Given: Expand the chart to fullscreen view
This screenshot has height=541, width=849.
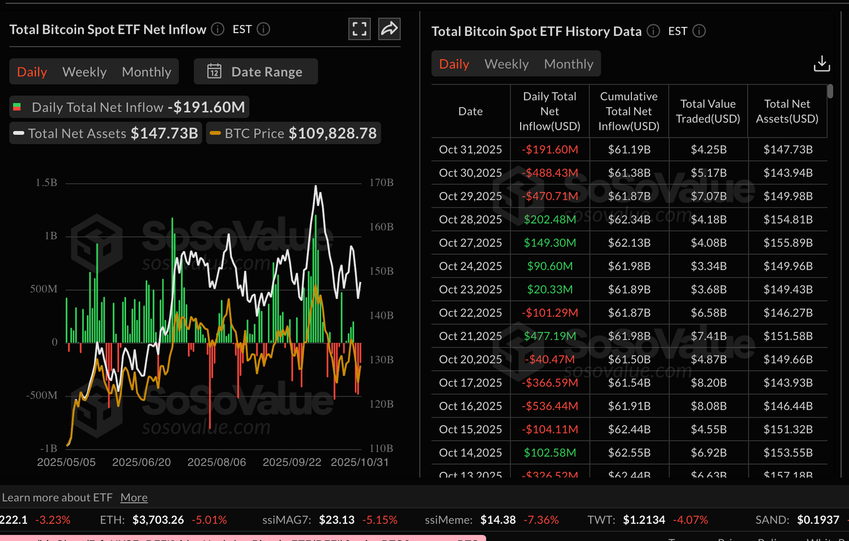Looking at the screenshot, I should click(359, 29).
